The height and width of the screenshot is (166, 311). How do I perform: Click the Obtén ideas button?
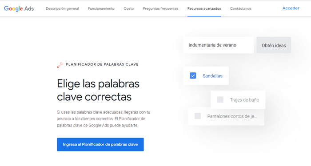(274, 45)
